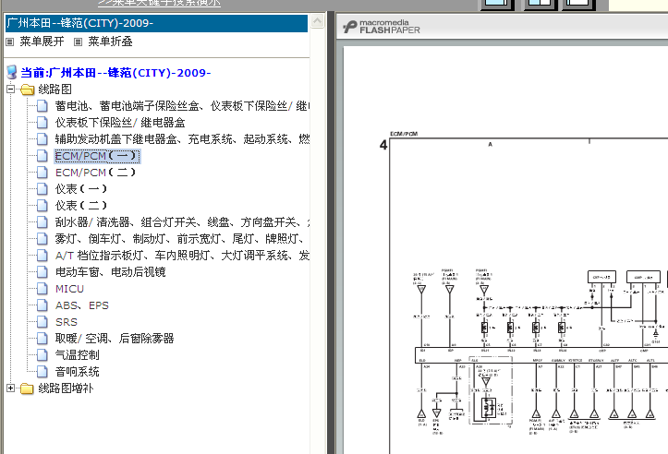Screen dimensions: 668x454
Task: Click the icon beside 菜单展开
Action: (x=10, y=42)
